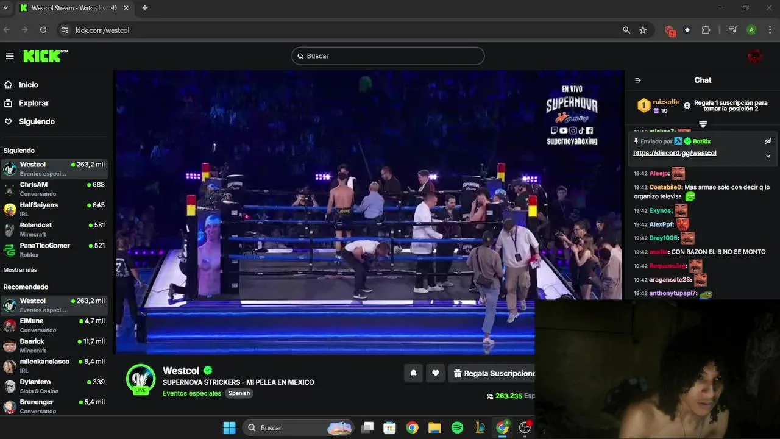780x439 pixels.
Task: Open Microsoft Store from taskbar
Action: tap(389, 428)
